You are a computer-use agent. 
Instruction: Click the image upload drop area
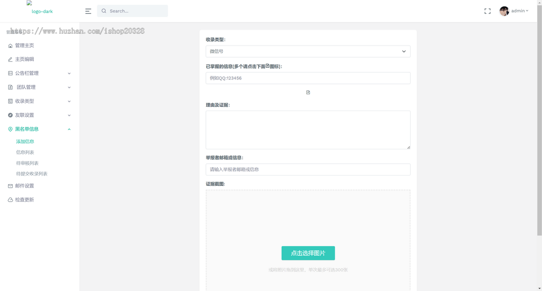308,240
